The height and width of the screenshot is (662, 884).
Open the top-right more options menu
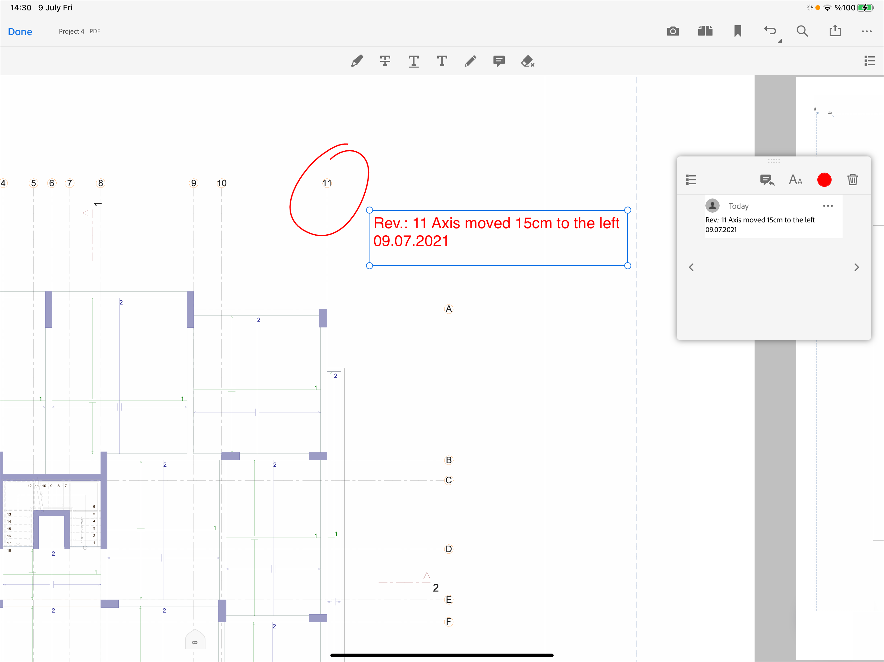867,31
